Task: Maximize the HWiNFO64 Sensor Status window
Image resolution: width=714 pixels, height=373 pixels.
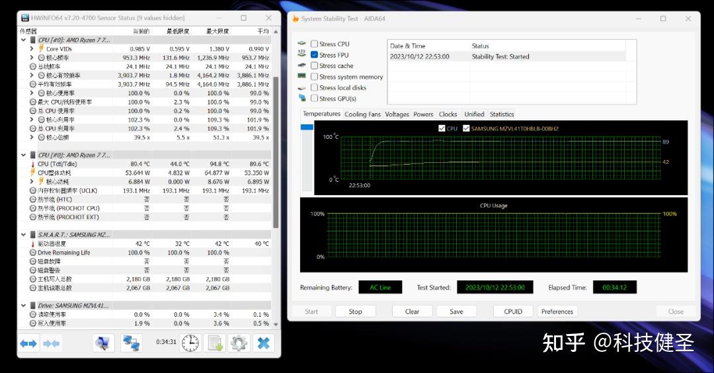Action: pyautogui.click(x=243, y=18)
